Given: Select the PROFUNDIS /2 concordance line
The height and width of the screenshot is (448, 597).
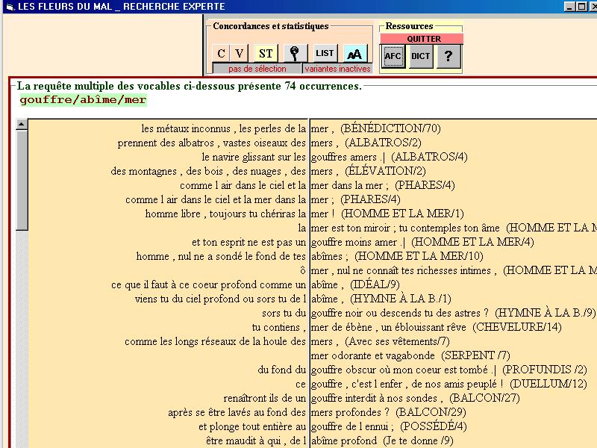Looking at the screenshot, I should coord(449,370).
